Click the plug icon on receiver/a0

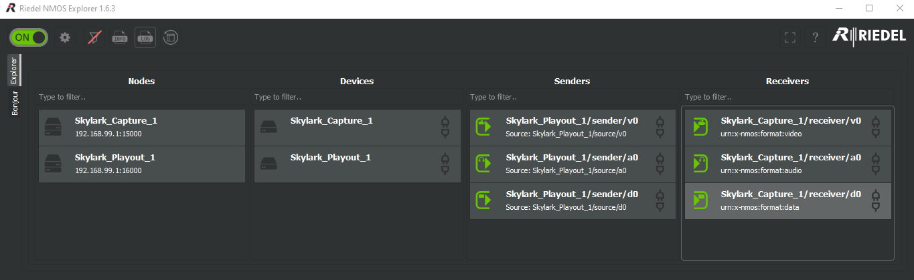(875, 164)
